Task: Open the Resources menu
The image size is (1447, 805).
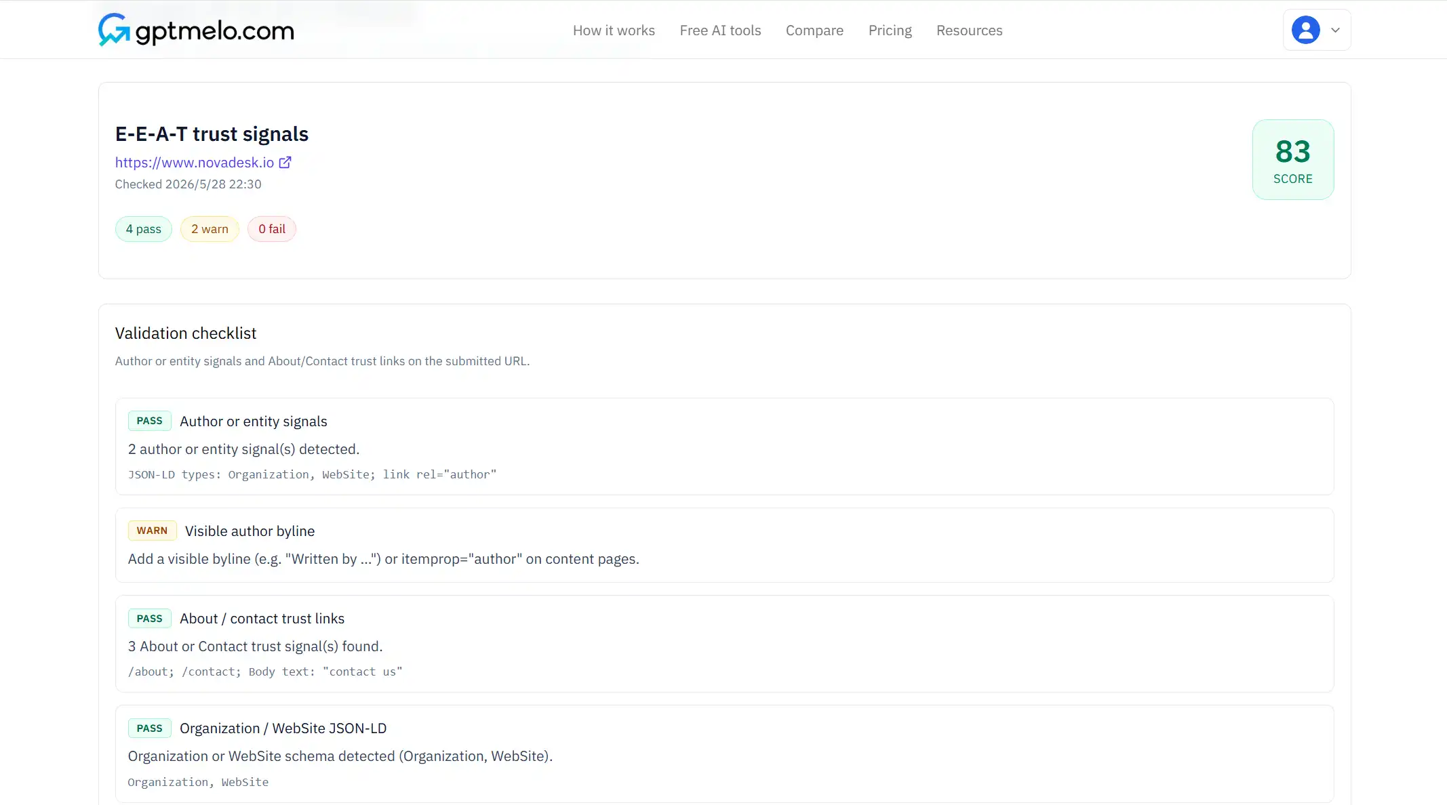Action: [x=969, y=30]
